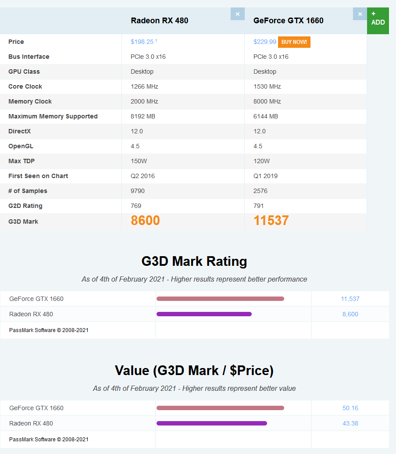Open the $198.25 price link

tap(142, 42)
